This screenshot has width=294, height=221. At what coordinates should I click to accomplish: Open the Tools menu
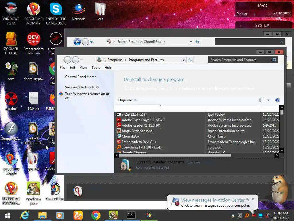pos(96,67)
